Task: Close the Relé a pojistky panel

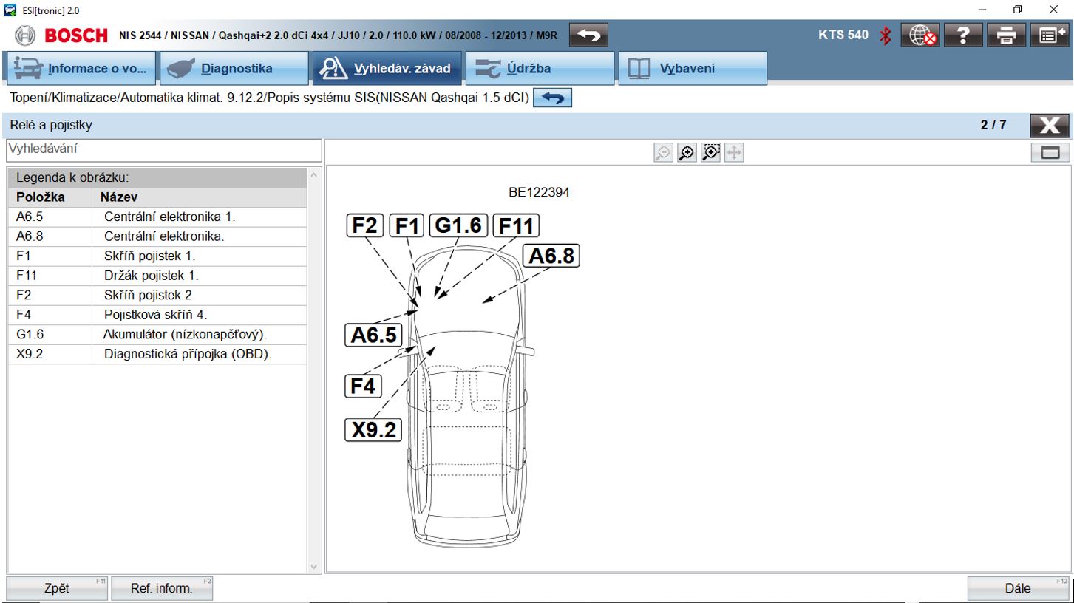Action: click(1049, 126)
